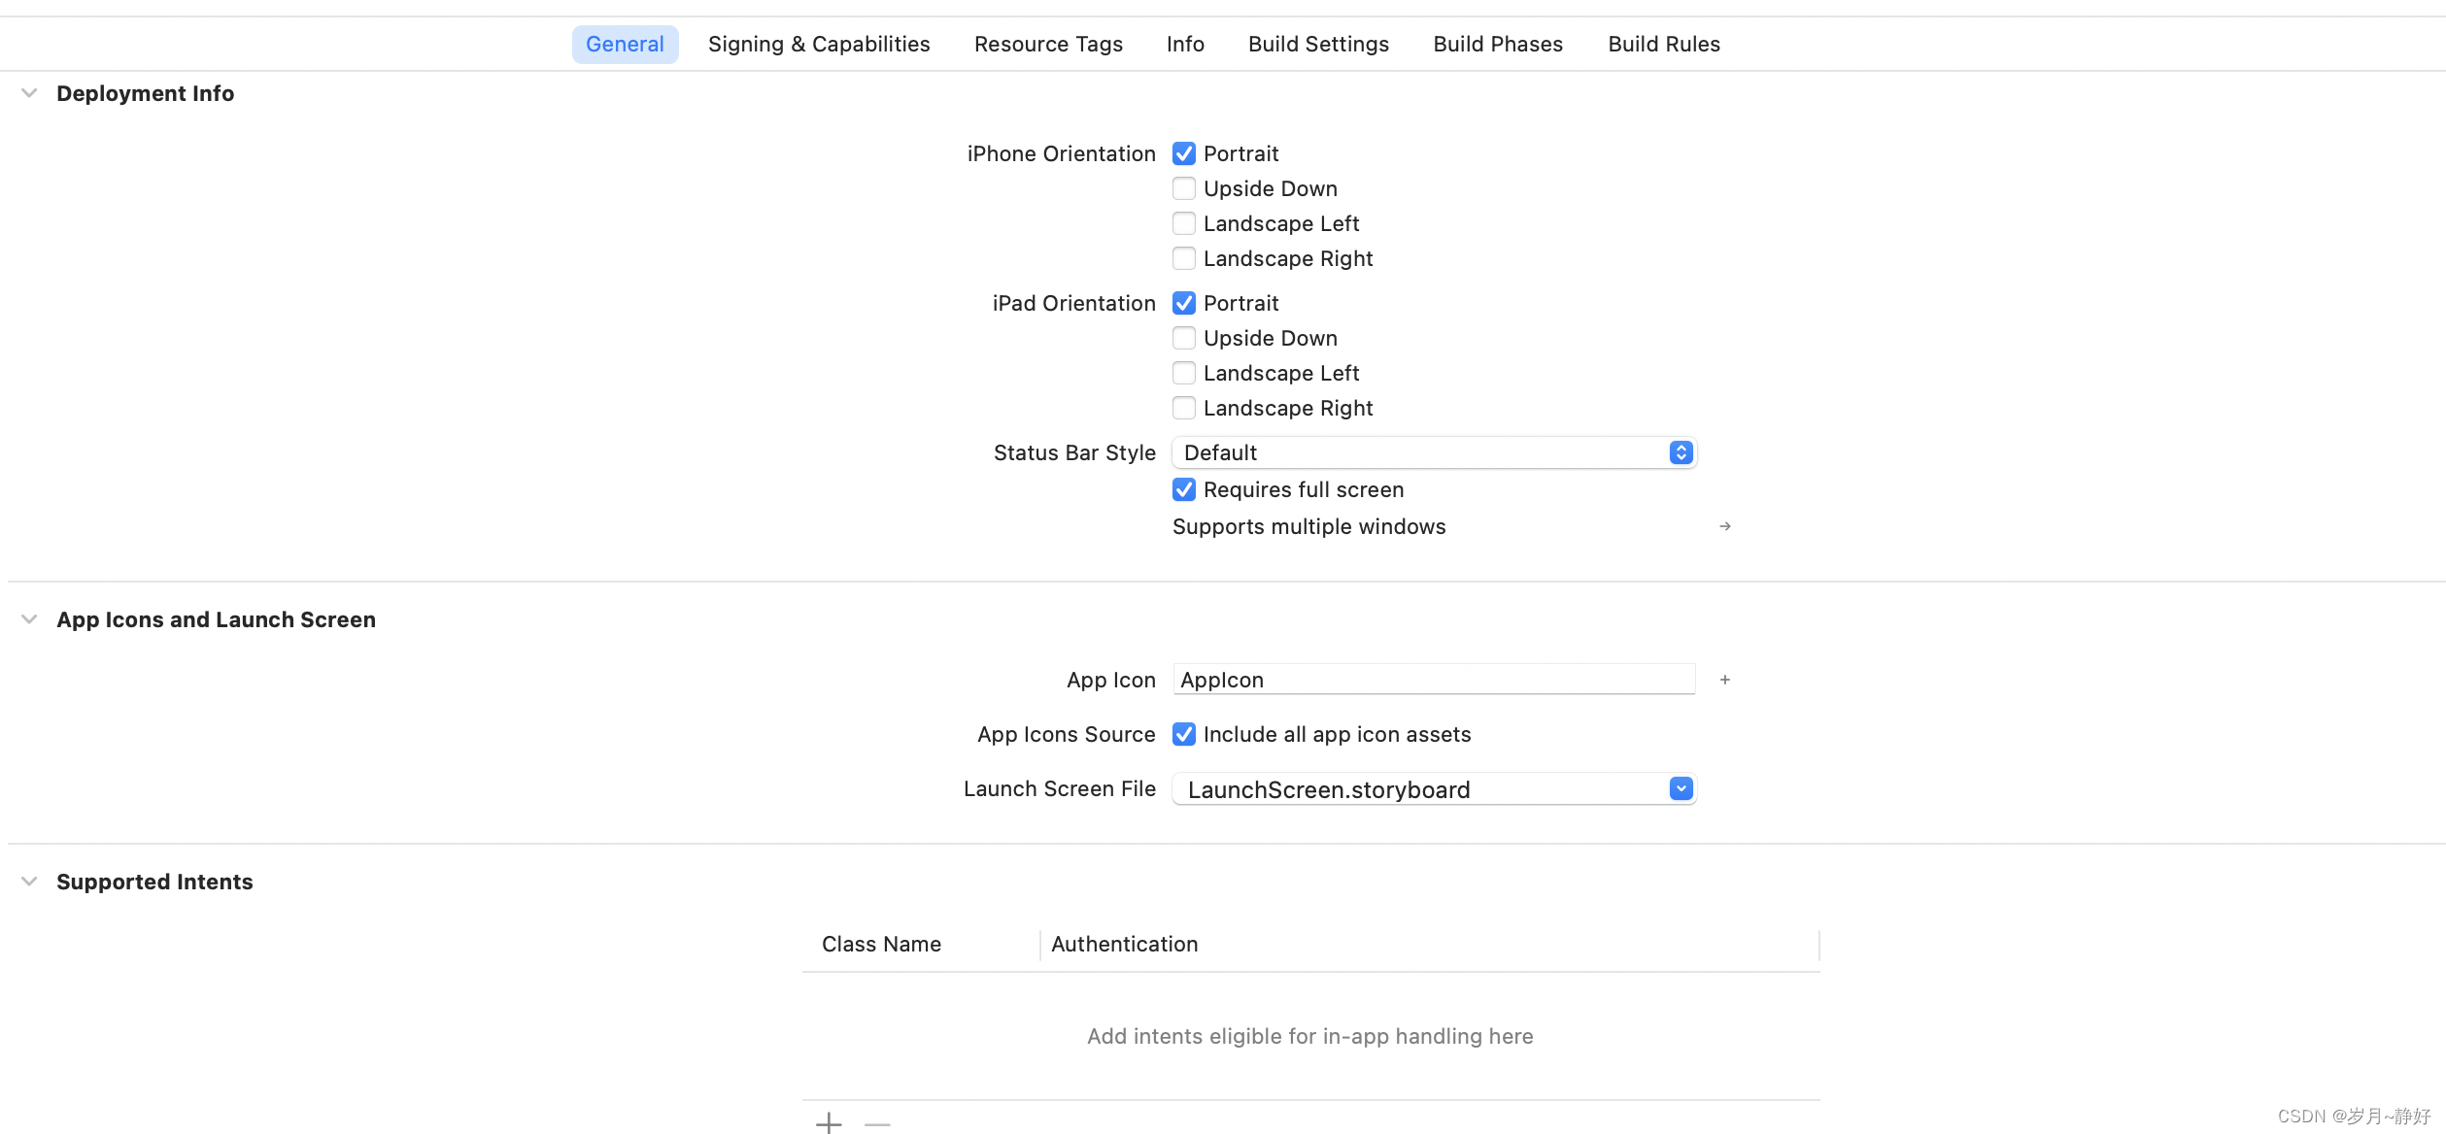The height and width of the screenshot is (1134, 2446).
Task: Click arrow icon next to Supports multiple windows
Action: 1724,526
